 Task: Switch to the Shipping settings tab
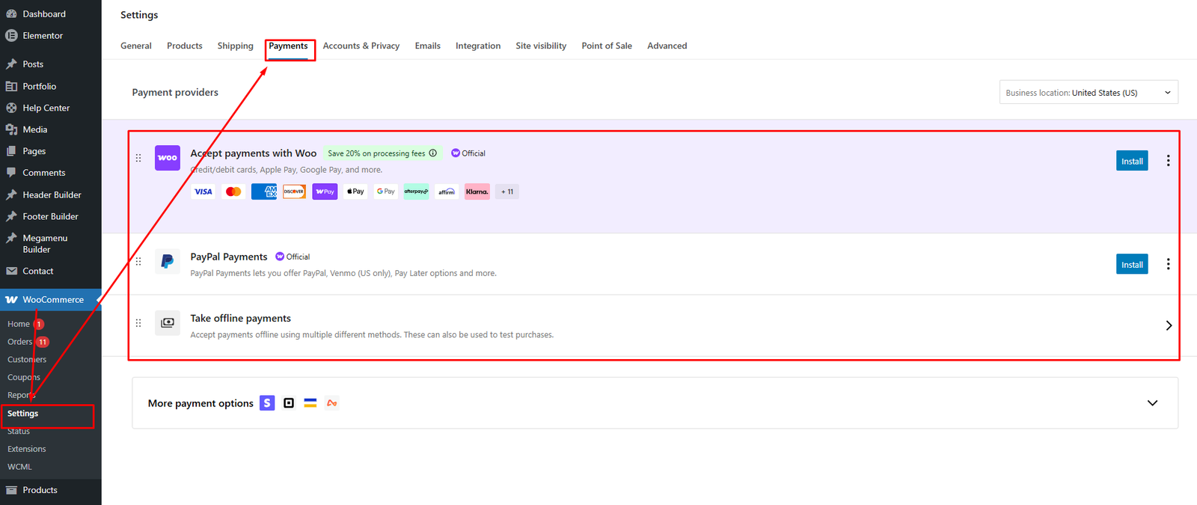pyautogui.click(x=236, y=46)
